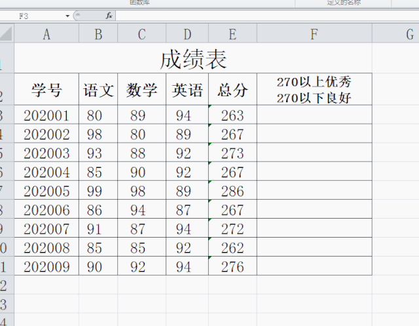The image size is (419, 326).
Task: Select empty F cell in 202009 row
Action: click(314, 266)
